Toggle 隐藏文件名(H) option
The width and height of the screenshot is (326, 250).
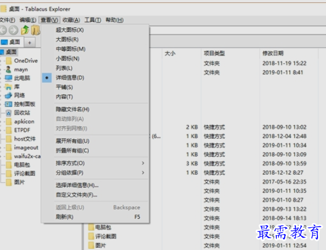coord(95,109)
